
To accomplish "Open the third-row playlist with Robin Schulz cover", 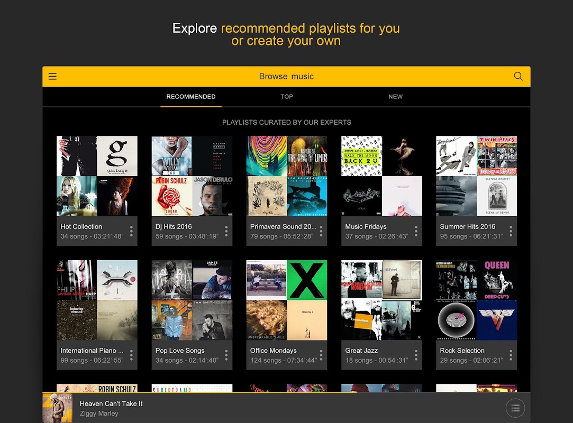I will pyautogui.click(x=97, y=388).
